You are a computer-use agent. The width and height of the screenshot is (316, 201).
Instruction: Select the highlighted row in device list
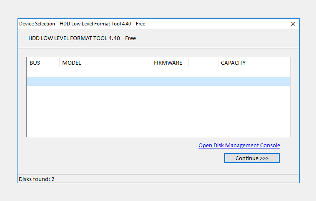[x=158, y=81]
